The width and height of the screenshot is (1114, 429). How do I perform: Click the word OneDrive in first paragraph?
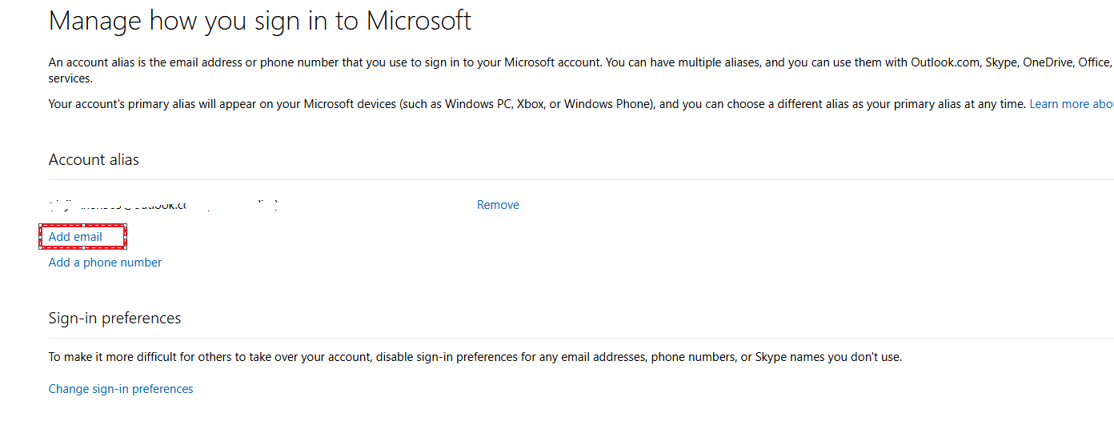coord(1047,62)
